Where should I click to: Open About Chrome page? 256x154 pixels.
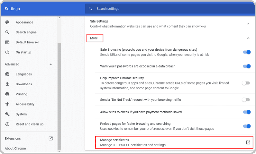15,149
